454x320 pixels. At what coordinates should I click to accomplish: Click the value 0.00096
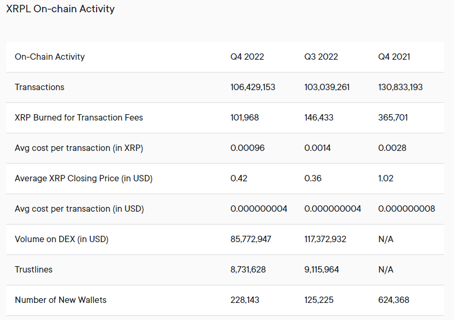[248, 148]
